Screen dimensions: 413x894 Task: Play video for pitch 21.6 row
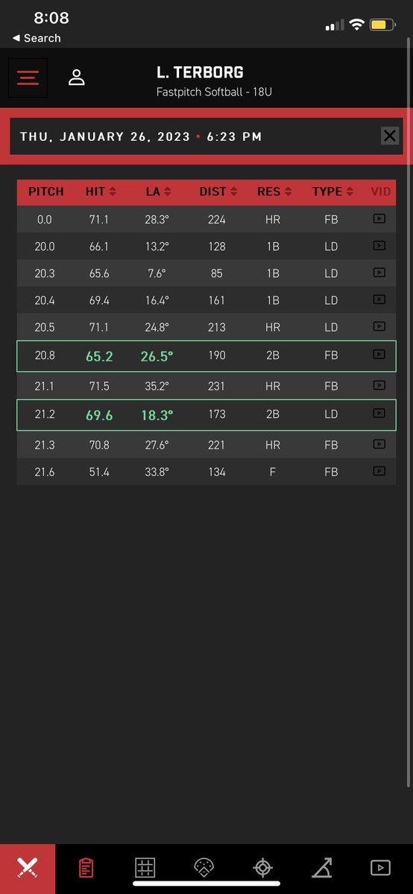point(379,471)
